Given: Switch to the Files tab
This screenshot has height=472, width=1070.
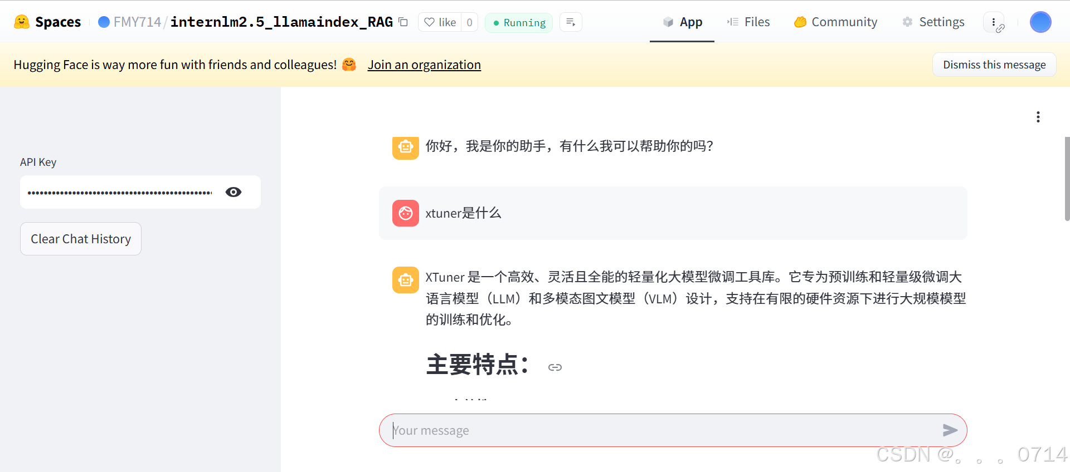Looking at the screenshot, I should (748, 22).
